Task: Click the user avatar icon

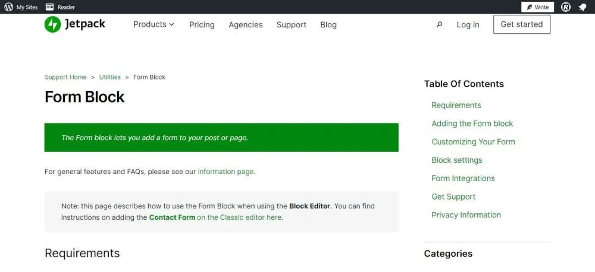Action: point(566,7)
